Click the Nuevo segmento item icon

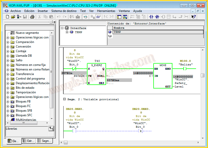point(12,33)
